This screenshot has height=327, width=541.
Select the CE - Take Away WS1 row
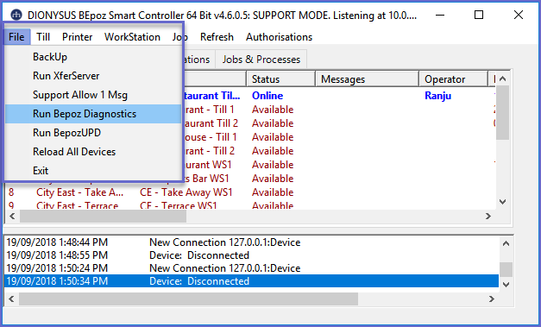click(186, 192)
